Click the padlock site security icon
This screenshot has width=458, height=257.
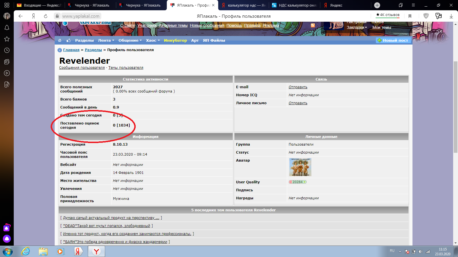(x=57, y=16)
